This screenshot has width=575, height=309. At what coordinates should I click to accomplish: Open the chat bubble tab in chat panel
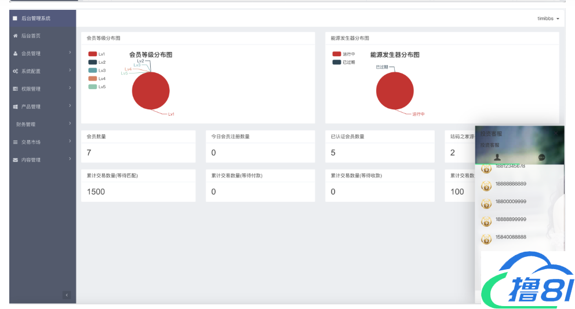pyautogui.click(x=541, y=157)
